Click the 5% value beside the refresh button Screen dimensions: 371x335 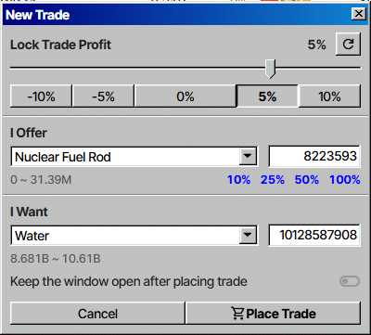316,45
